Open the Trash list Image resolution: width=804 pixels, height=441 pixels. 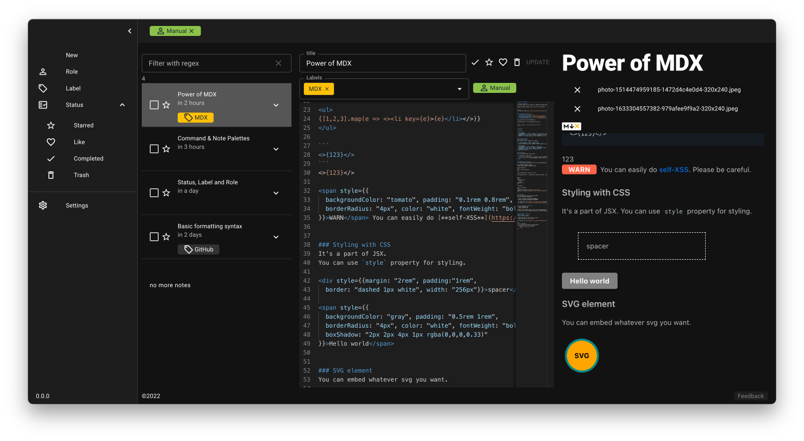(x=82, y=175)
